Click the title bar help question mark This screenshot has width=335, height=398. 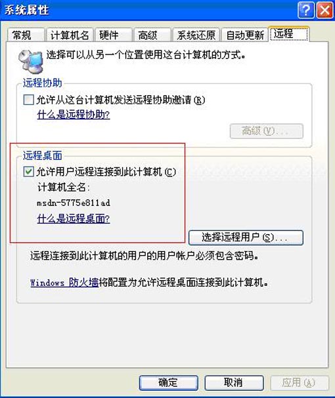click(306, 10)
